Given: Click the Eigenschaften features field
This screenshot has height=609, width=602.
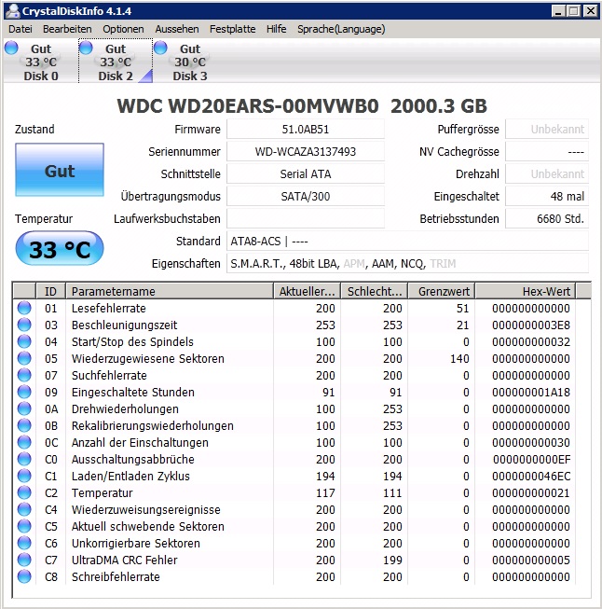Looking at the screenshot, I should click(x=407, y=264).
